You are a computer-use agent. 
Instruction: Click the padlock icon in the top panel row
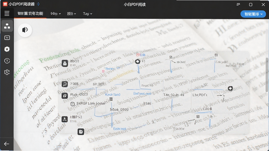point(65,63)
